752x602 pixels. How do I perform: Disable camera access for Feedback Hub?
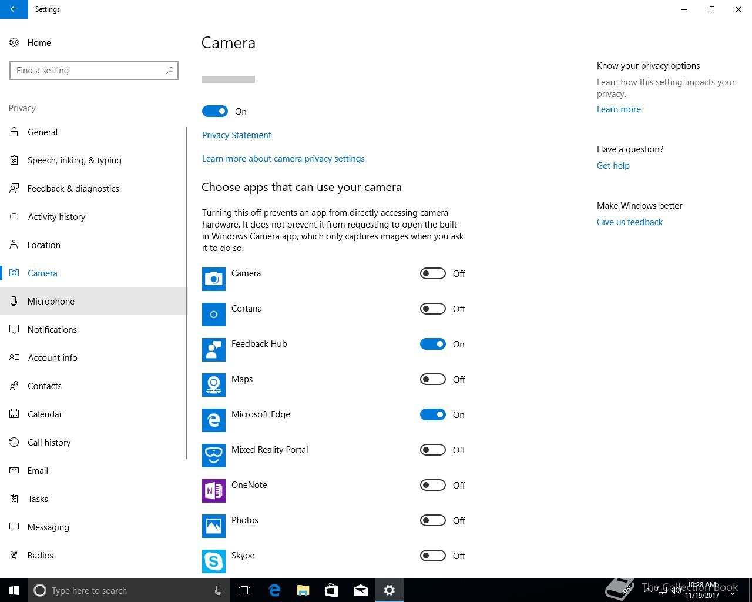433,344
